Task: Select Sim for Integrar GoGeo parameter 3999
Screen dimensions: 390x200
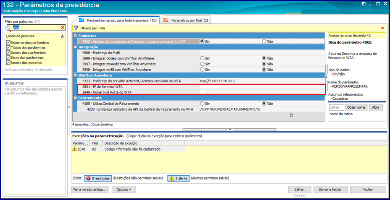Action: pos(202,58)
